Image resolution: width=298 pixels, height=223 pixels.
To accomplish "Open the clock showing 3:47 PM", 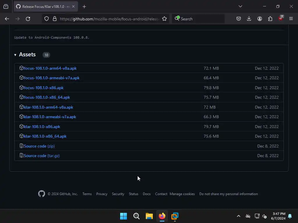I will pos(278,216).
